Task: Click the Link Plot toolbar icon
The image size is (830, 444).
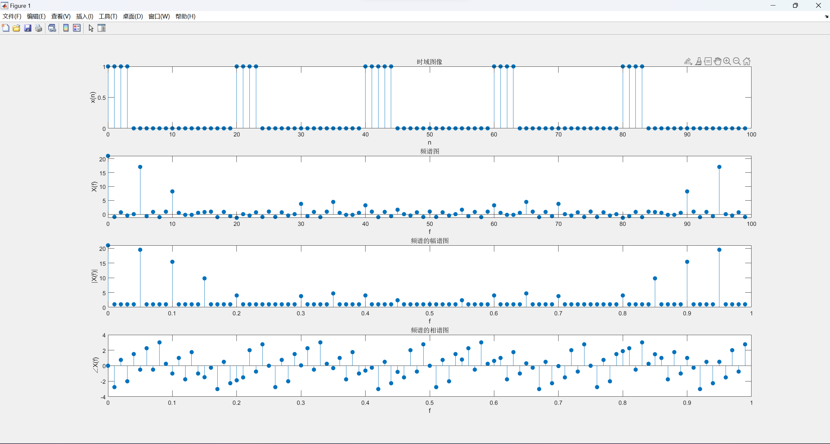Action: (52, 28)
